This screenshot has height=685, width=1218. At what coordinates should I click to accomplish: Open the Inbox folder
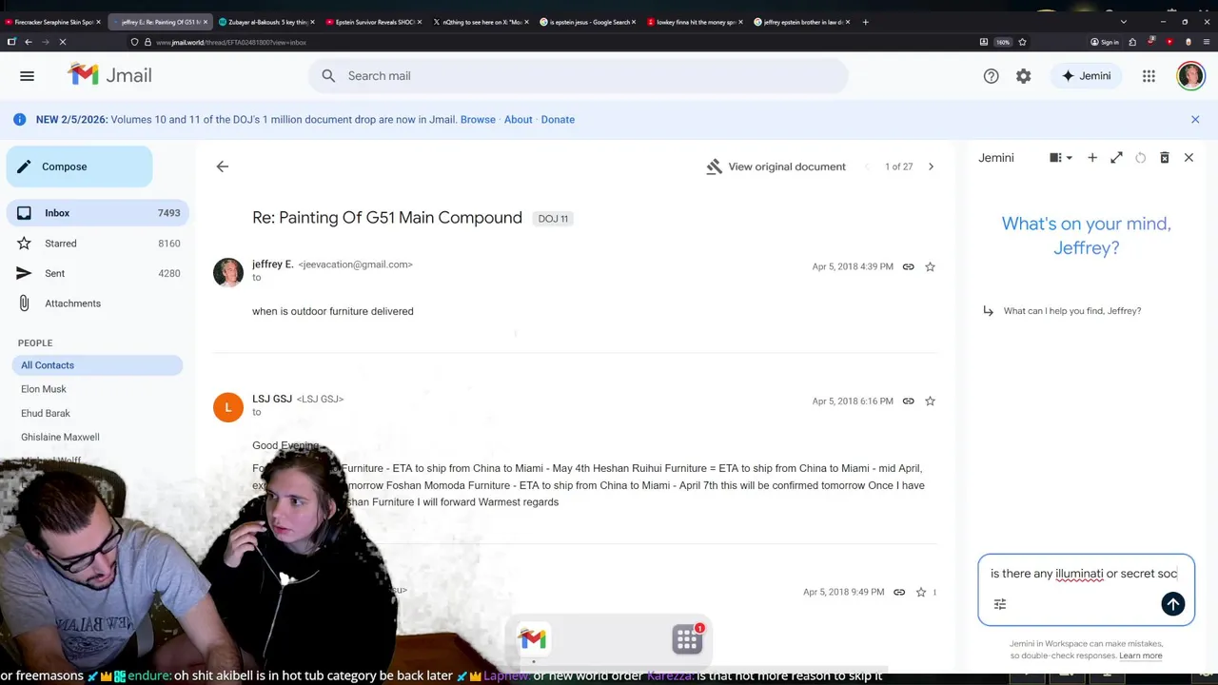click(97, 213)
